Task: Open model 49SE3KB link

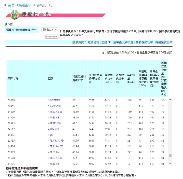Action: [54, 117]
